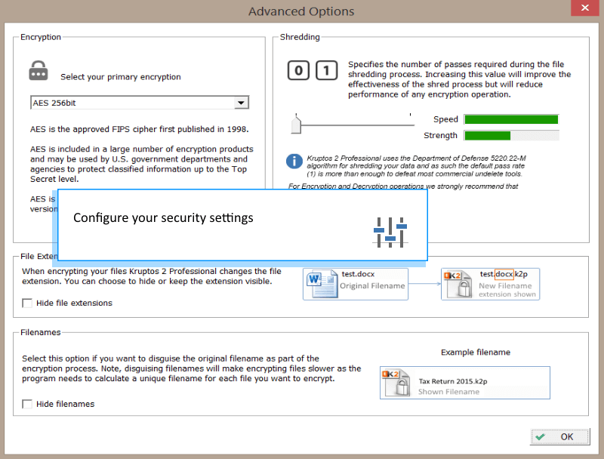Click the Speed green progress bar
This screenshot has height=459, width=604.
(511, 120)
